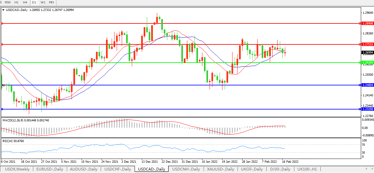Select the XAUUSD-,Daily gold chart tab
This screenshot has width=374, height=173.
click(221, 169)
